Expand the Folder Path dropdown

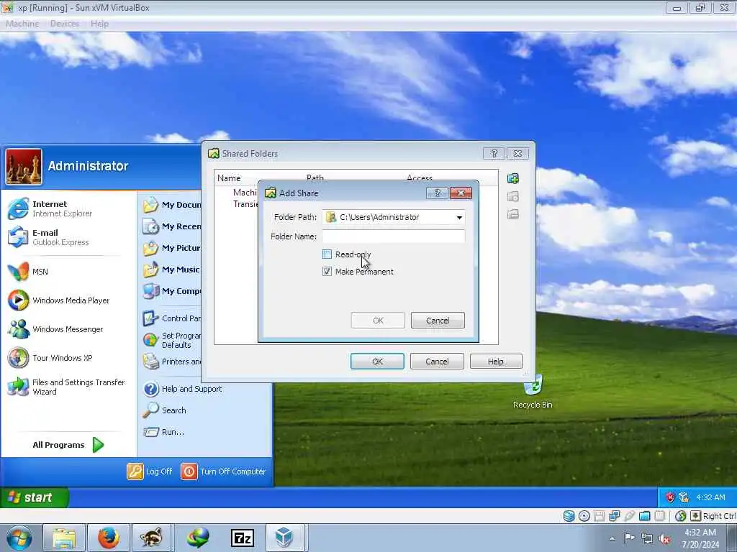(459, 217)
